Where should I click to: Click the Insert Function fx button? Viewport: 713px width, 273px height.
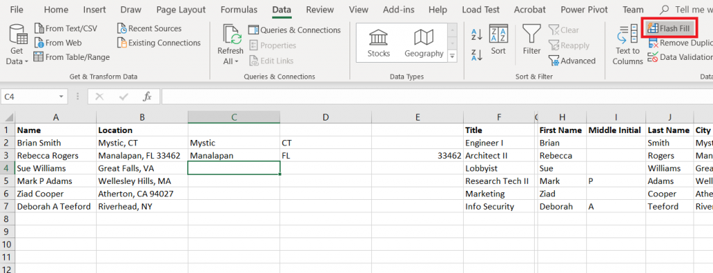[148, 97]
